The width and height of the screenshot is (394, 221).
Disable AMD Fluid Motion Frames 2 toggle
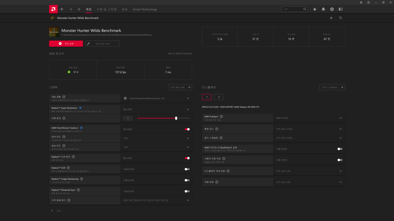pyautogui.click(x=187, y=129)
